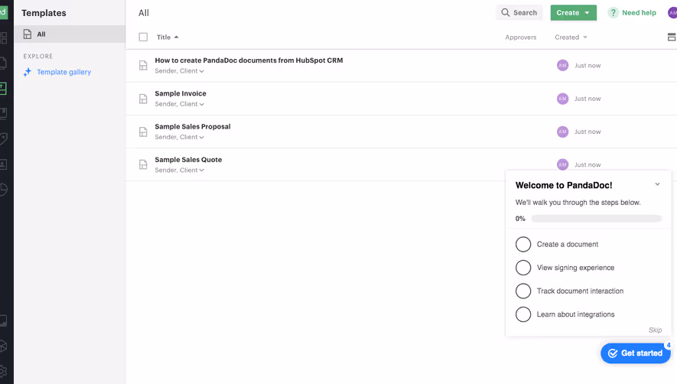Image resolution: width=677 pixels, height=384 pixels.
Task: Click the Learn about integrations label
Action: [x=575, y=314]
